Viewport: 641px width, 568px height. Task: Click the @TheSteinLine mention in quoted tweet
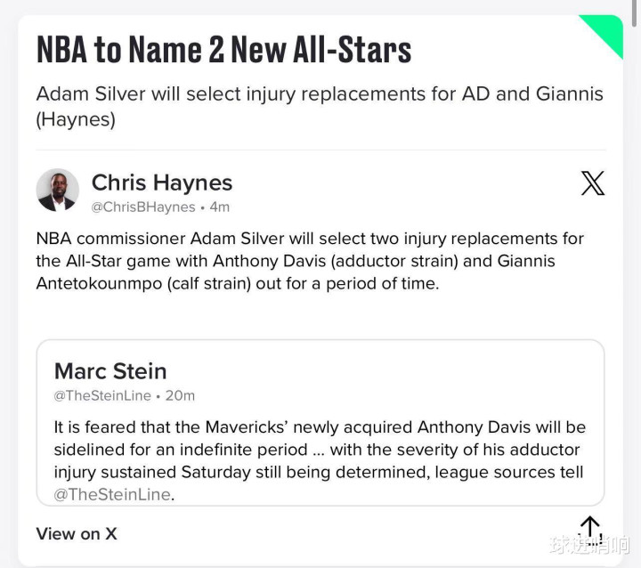click(x=112, y=494)
